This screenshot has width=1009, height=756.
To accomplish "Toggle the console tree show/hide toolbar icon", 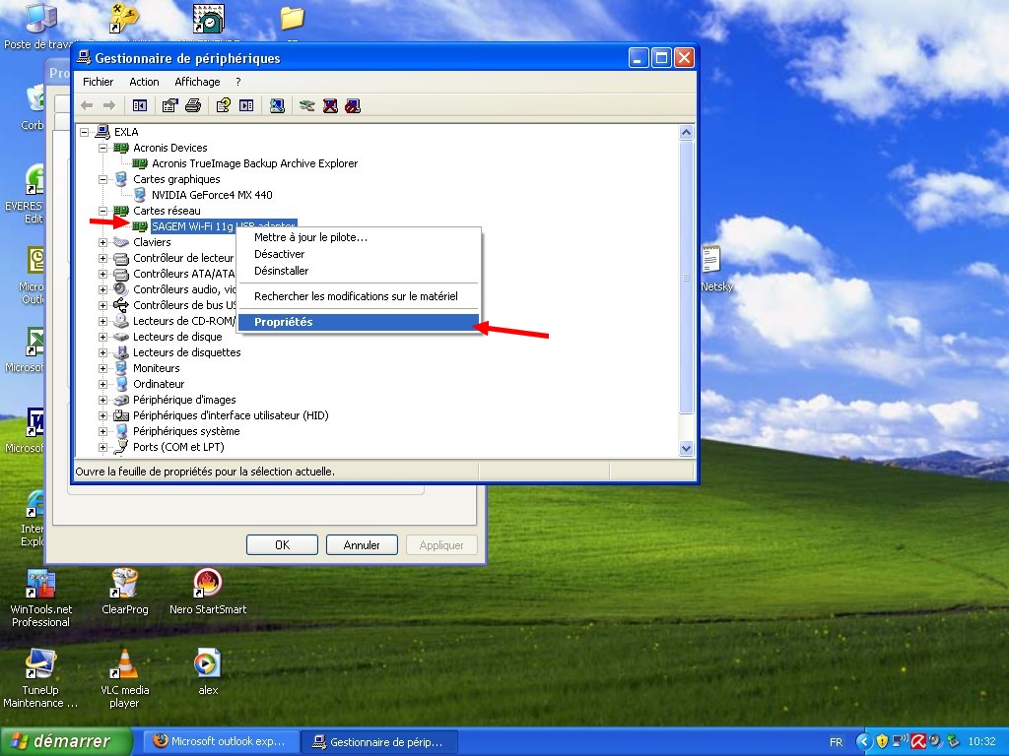I will pos(140,105).
